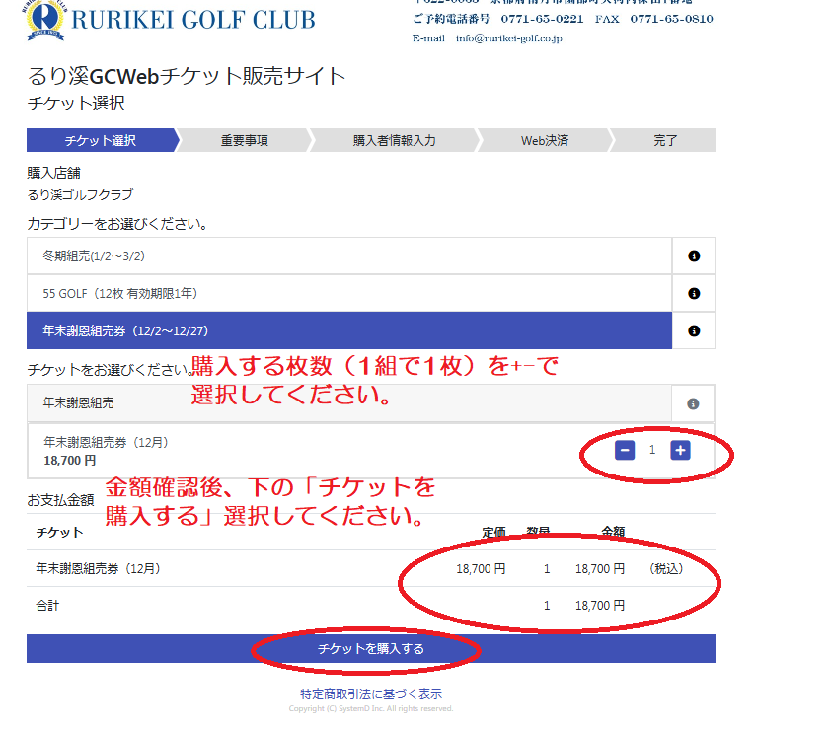Click the 合計 total row label
Screen dimensions: 830x730
pyautogui.click(x=47, y=605)
